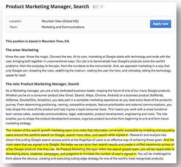Click the highlighted sentence starting The mission of the search growth
The width and height of the screenshot is (181, 167).
[x=90, y=133]
